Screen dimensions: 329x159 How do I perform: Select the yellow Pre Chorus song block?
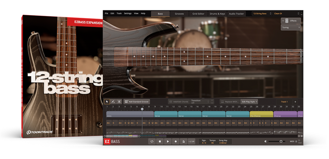[261, 114]
